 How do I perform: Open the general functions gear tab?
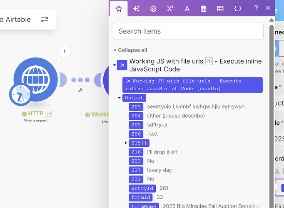point(153,9)
